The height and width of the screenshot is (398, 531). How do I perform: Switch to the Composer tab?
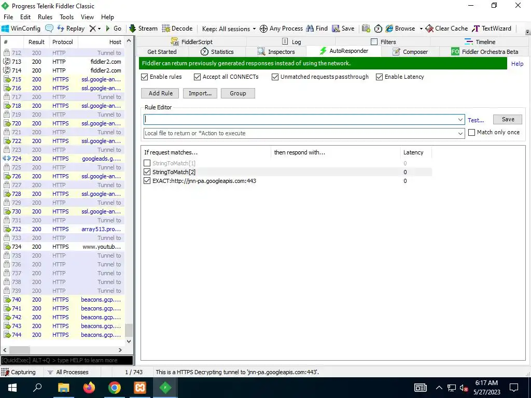[410, 52]
